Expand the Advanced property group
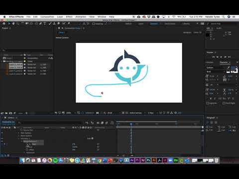 pyautogui.click(x=25, y=153)
